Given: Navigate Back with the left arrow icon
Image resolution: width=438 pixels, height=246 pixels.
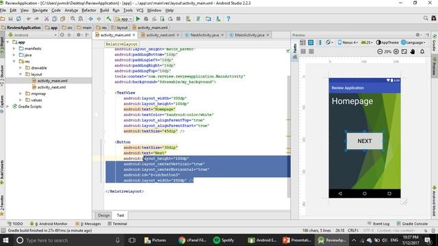Looking at the screenshot, I should tap(91, 19).
